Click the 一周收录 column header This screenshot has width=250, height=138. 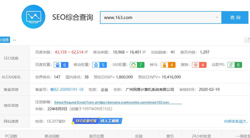pos(243,136)
